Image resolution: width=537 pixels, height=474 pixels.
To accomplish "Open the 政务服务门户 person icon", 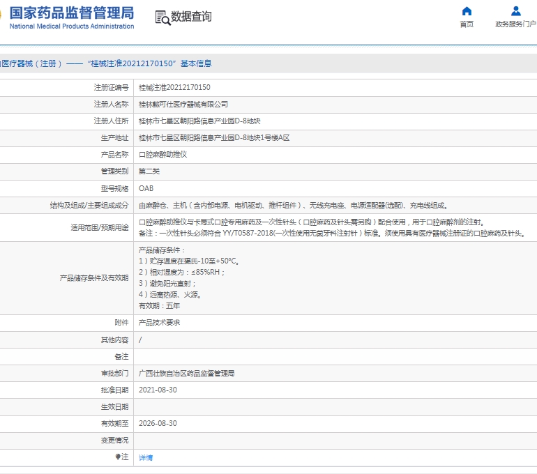I will click(516, 11).
